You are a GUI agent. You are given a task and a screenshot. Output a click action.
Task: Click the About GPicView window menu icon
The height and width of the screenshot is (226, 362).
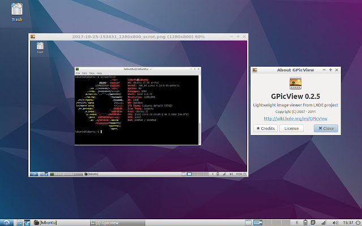pyautogui.click(x=255, y=70)
